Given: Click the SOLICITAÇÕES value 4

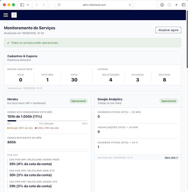Looking at the screenshot, I should [x=111, y=80].
